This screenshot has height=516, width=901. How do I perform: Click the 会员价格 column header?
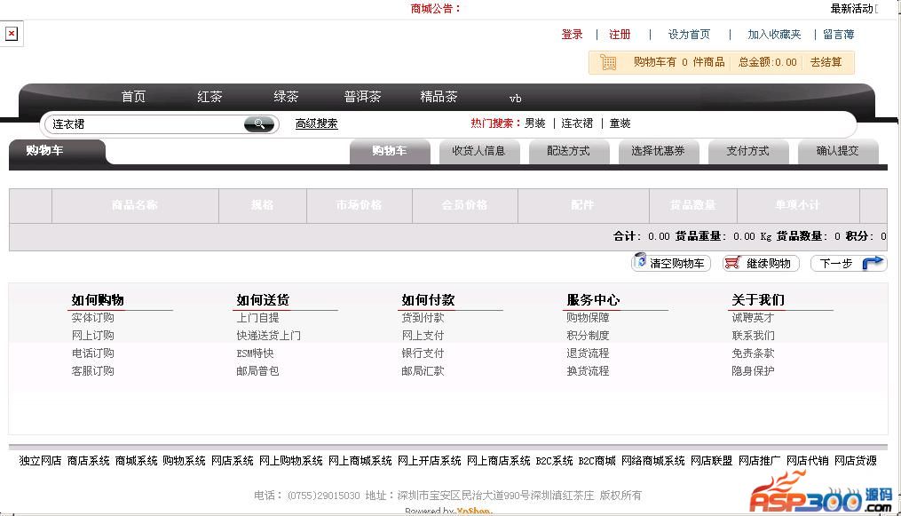click(x=464, y=205)
